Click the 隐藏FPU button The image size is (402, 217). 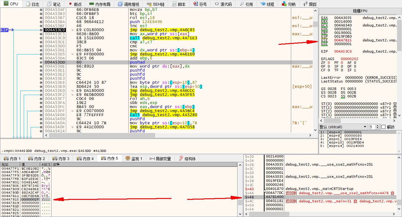360,11
